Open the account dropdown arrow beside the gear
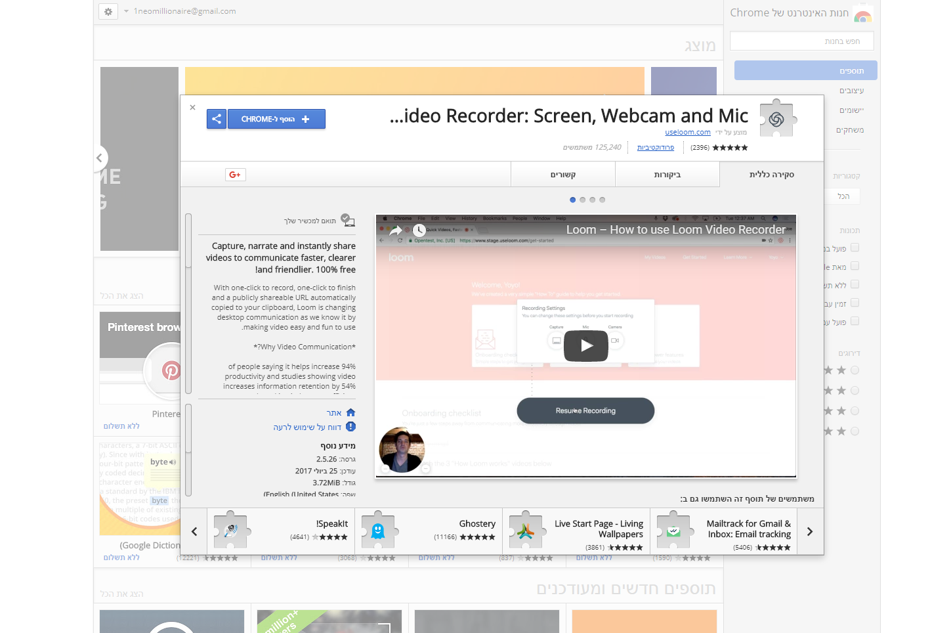This screenshot has width=951, height=633. 126,11
